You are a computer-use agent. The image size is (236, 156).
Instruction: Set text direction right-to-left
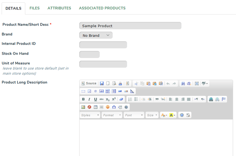(203, 99)
